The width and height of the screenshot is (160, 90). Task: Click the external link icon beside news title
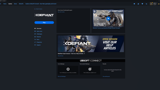[84, 53]
